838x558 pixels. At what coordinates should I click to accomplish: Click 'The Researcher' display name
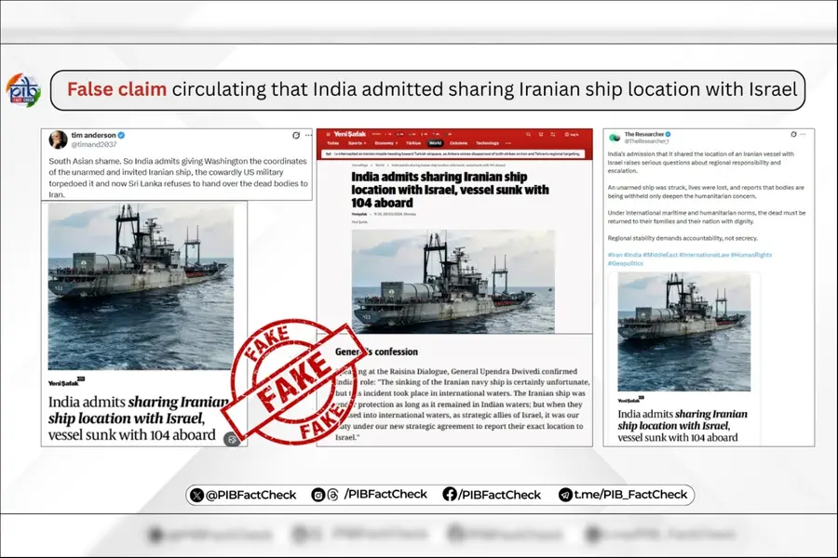[x=644, y=134]
